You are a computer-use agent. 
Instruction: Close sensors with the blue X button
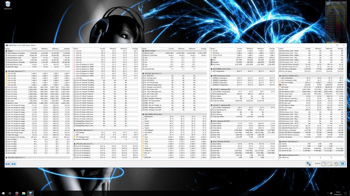342,164
